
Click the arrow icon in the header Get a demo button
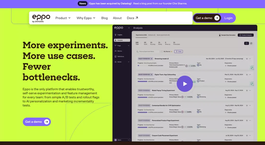[217, 18]
